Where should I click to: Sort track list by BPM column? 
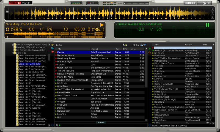pyautogui.click(x=126, y=49)
